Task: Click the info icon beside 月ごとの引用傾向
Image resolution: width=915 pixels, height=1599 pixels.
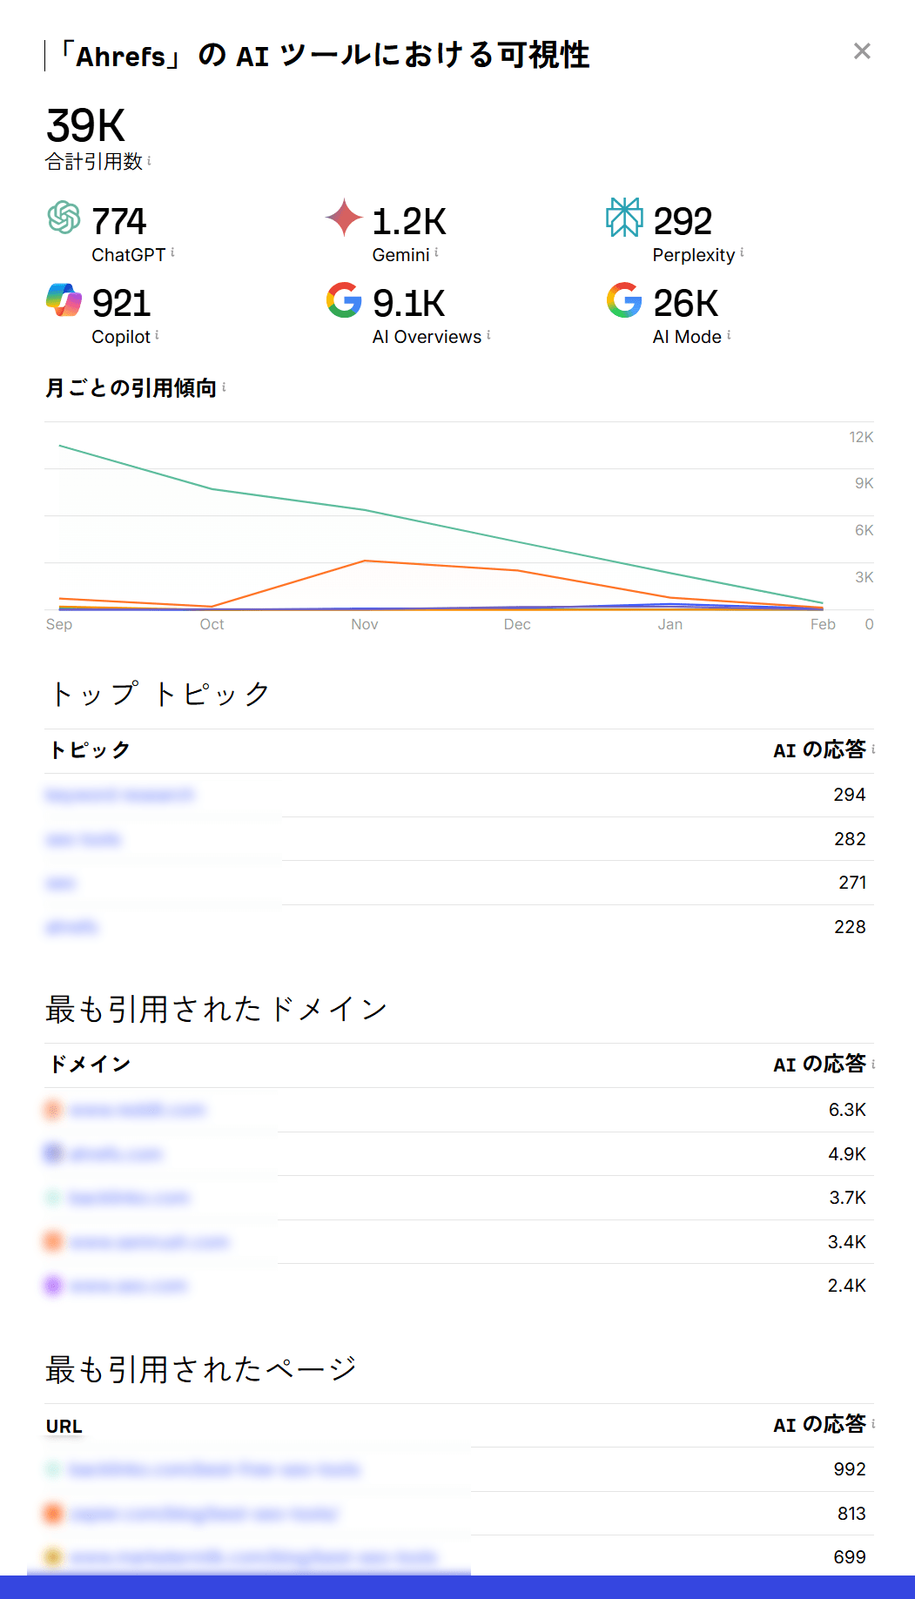Action: (224, 387)
